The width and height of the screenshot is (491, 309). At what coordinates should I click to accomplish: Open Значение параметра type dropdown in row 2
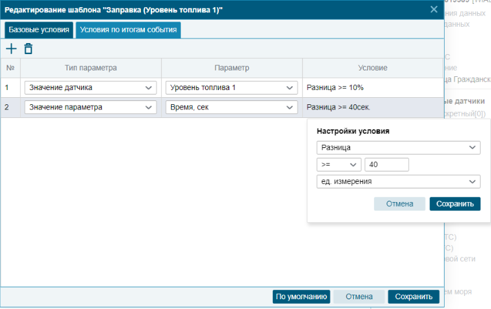pyautogui.click(x=91, y=108)
